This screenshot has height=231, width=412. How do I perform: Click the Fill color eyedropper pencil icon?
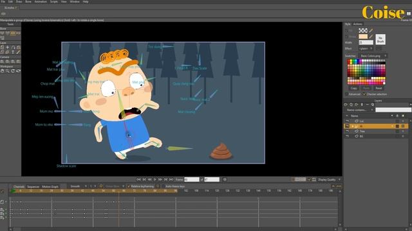pyautogui.click(x=371, y=31)
